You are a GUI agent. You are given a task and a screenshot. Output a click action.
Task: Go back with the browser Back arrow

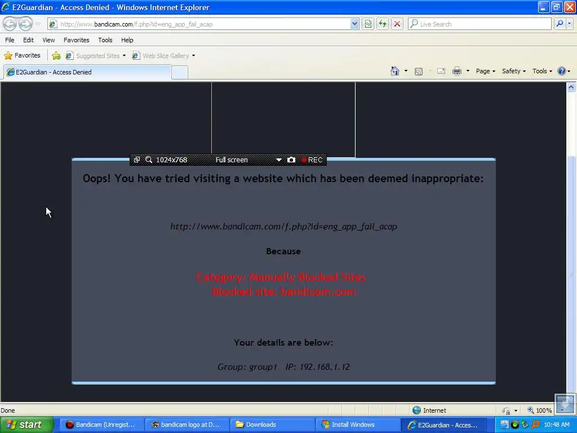pos(10,24)
